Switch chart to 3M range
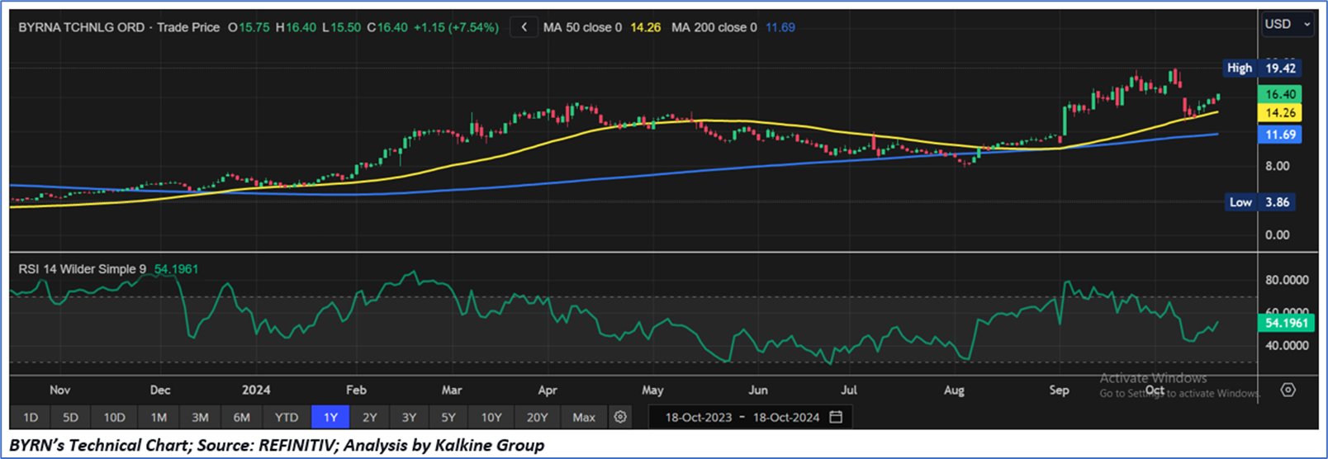The width and height of the screenshot is (1328, 459). tap(200, 417)
